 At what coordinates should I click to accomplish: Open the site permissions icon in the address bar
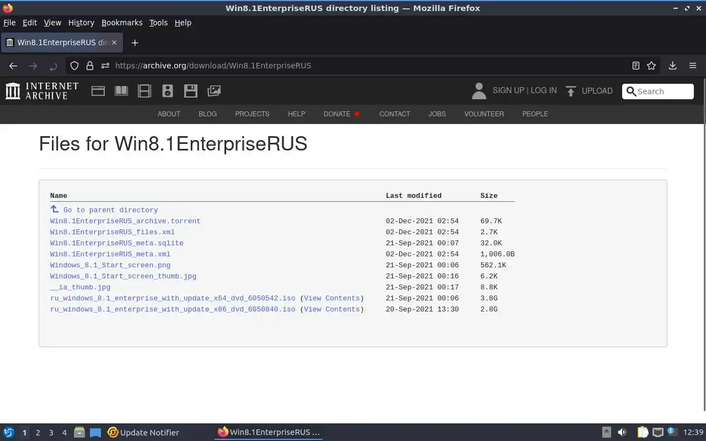105,66
